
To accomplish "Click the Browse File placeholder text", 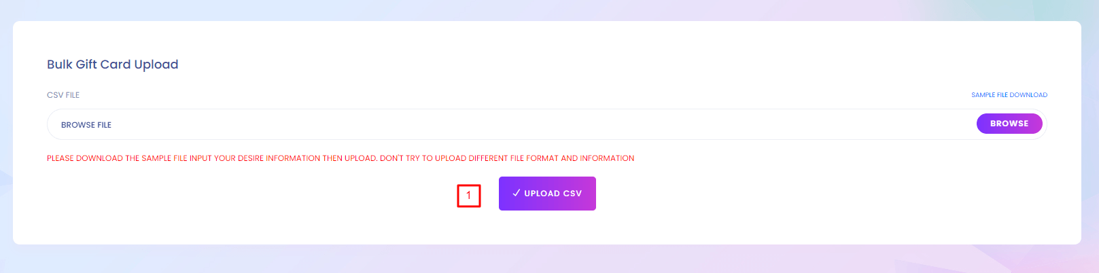I will point(86,125).
